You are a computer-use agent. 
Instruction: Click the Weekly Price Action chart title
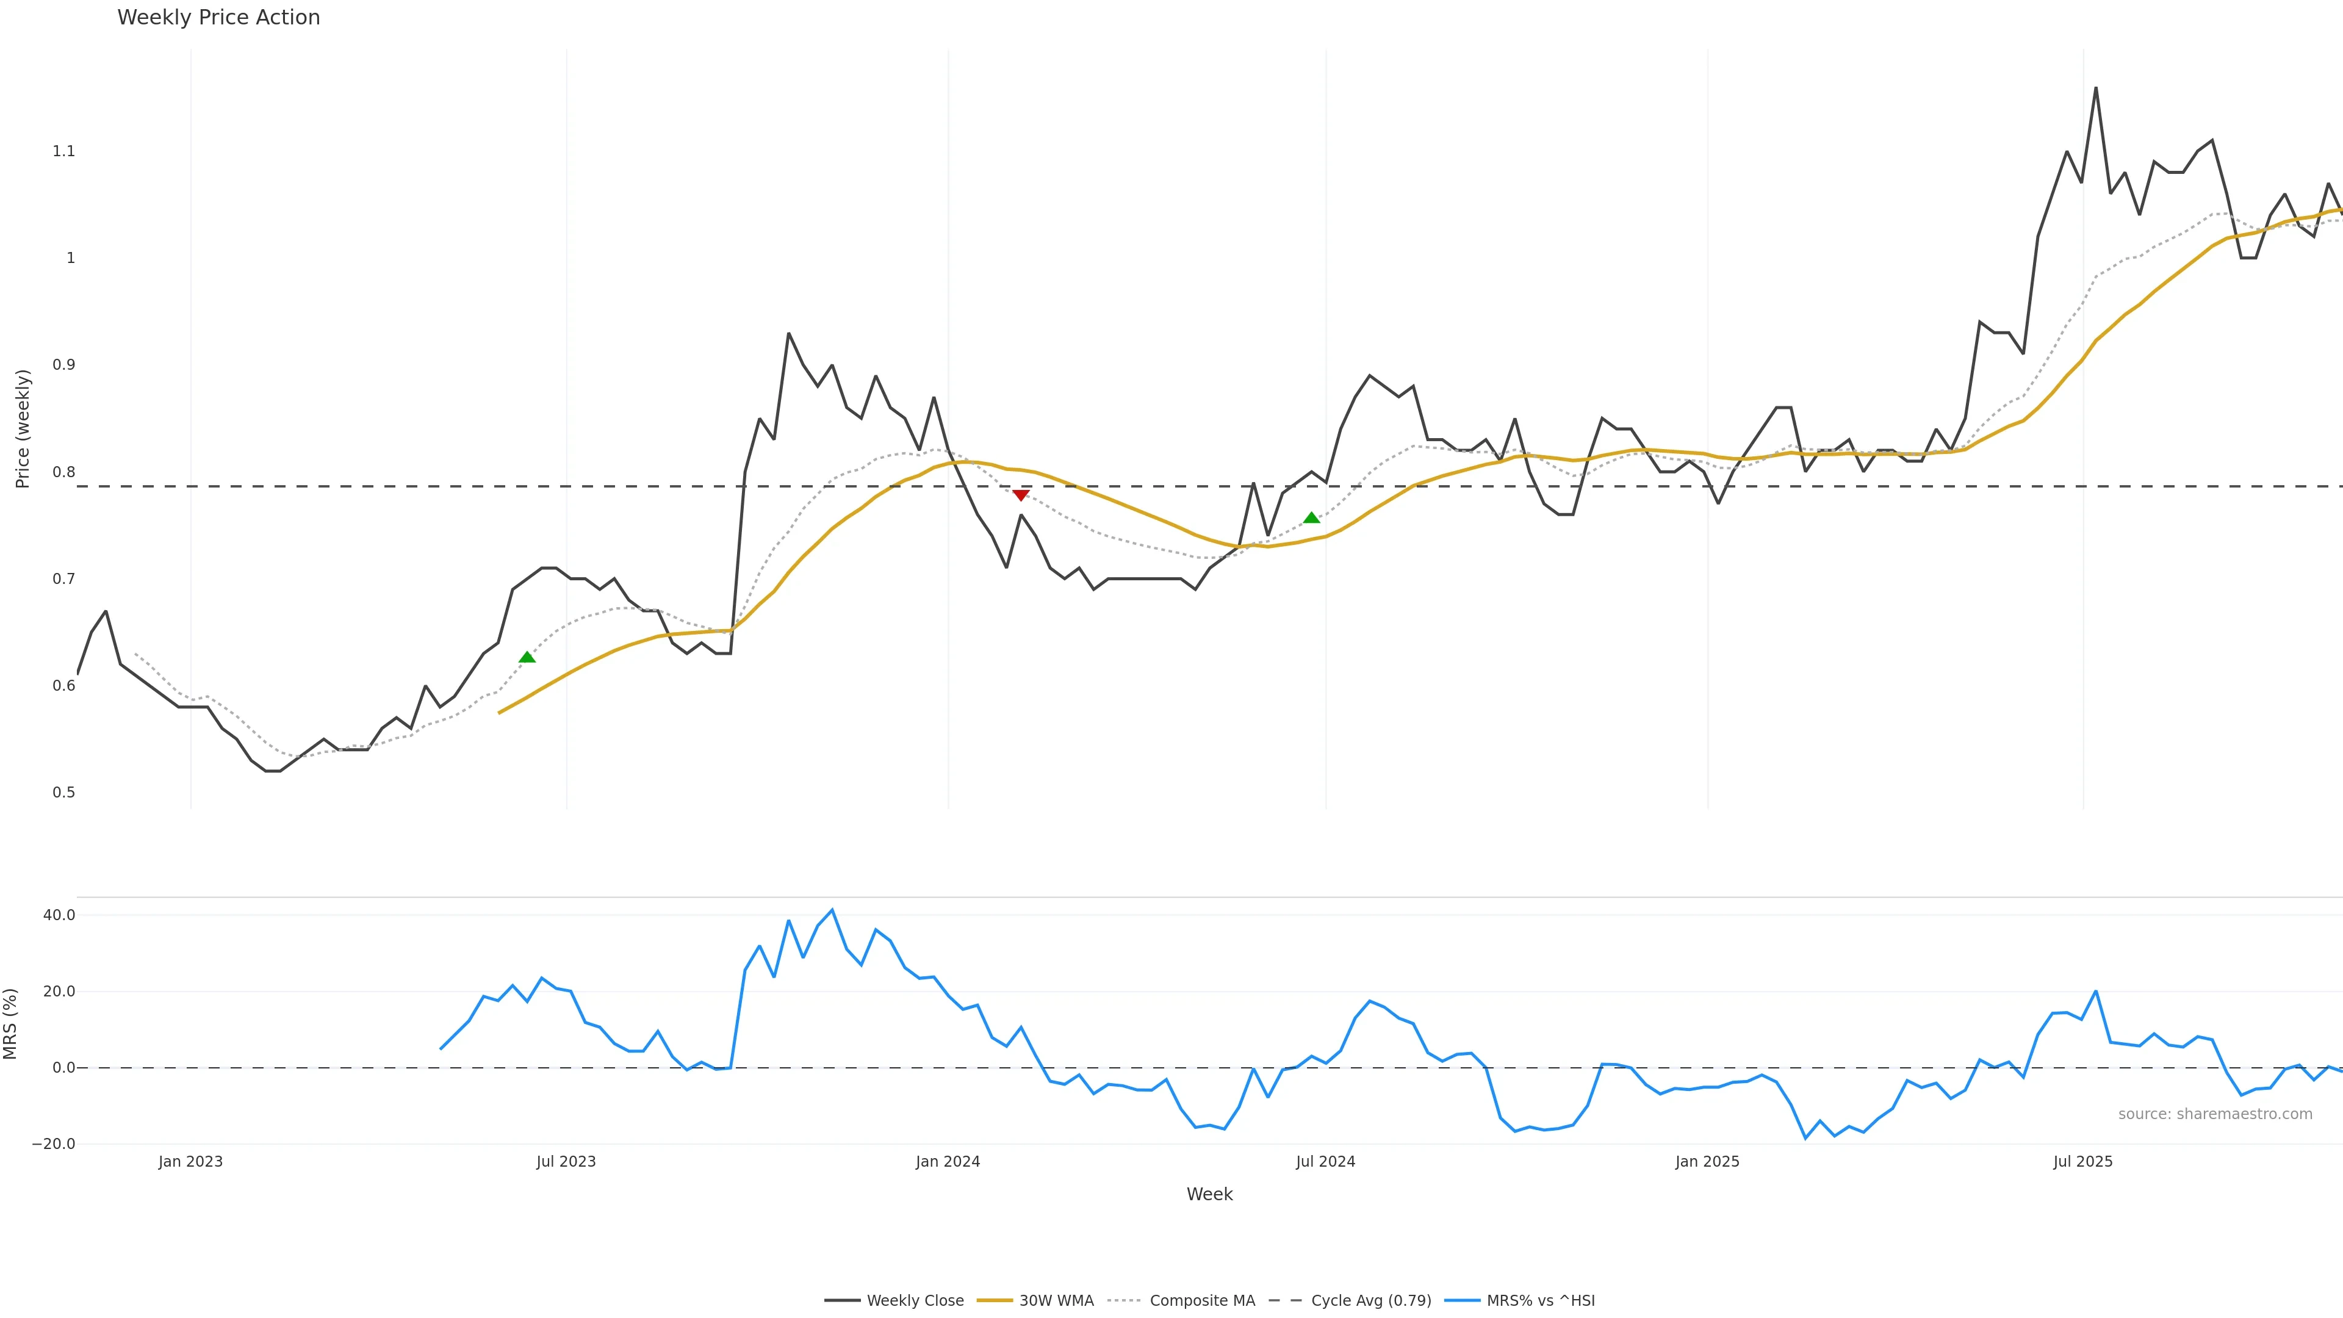coord(218,17)
